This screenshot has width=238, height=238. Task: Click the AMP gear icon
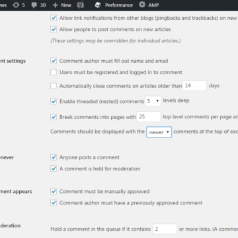click(x=142, y=5)
